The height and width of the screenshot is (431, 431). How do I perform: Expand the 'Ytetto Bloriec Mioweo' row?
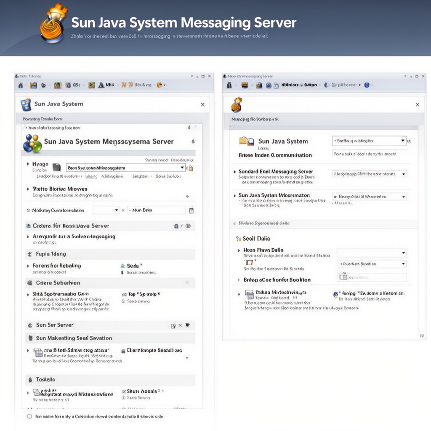coord(28,189)
